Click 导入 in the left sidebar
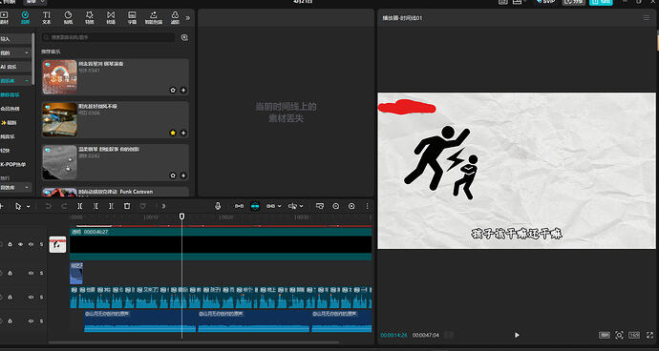This screenshot has width=659, height=351. pyautogui.click(x=15, y=38)
